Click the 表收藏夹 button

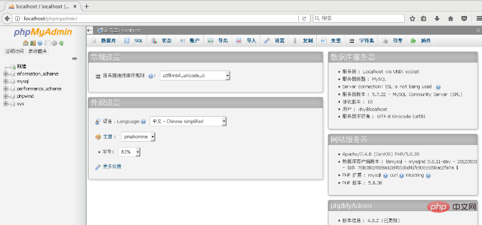pyautogui.click(x=38, y=51)
